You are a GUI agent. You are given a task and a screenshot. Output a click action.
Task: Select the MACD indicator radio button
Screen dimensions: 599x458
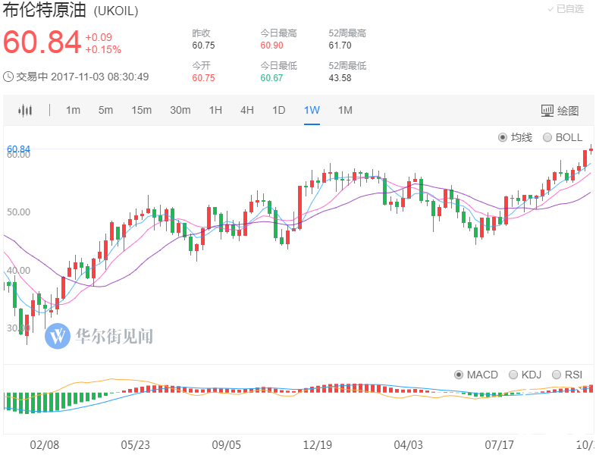tap(459, 375)
